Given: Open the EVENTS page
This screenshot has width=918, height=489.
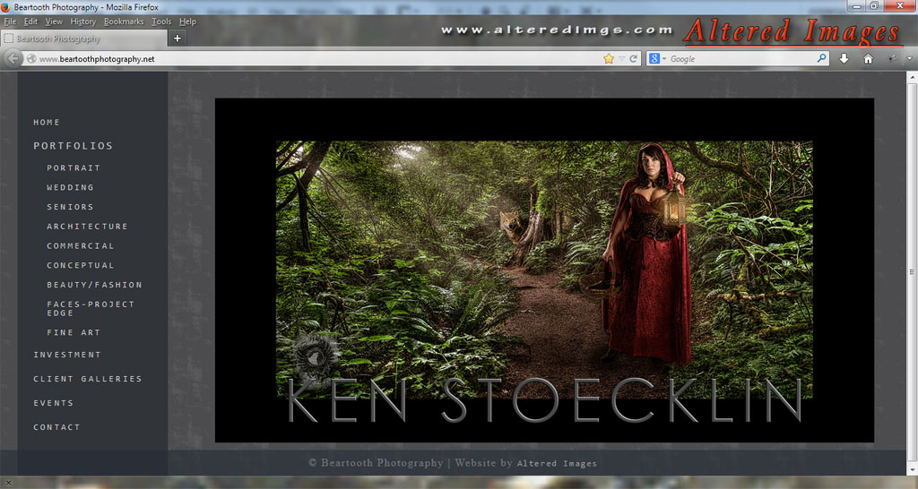Looking at the screenshot, I should 53,403.
